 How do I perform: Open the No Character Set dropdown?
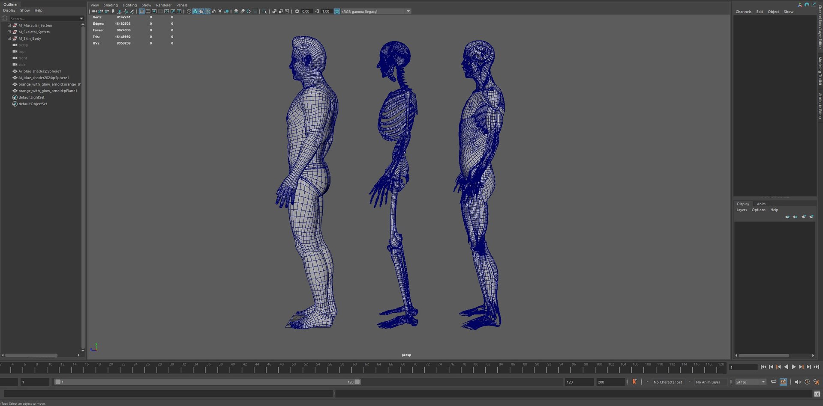click(x=667, y=382)
